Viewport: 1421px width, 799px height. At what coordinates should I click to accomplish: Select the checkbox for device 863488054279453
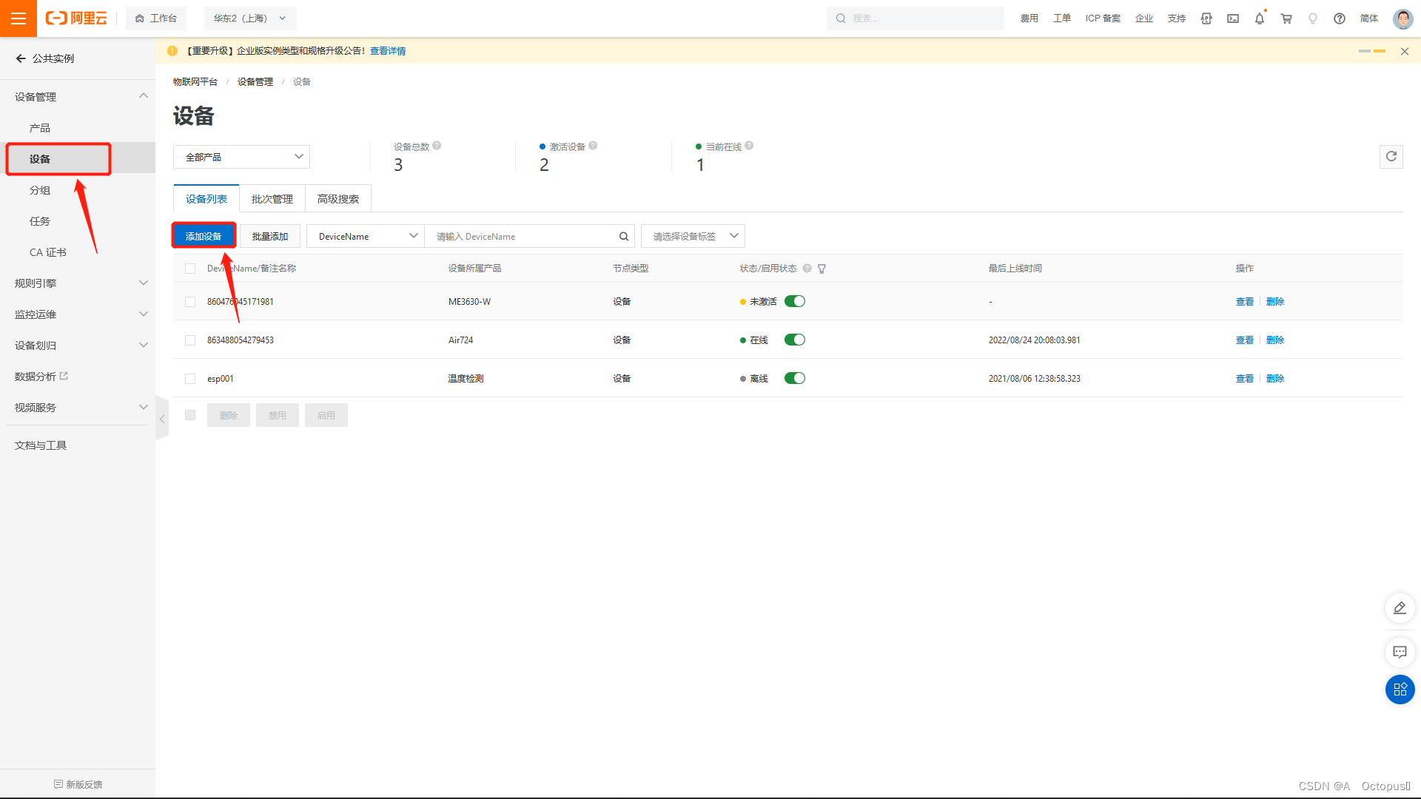coord(190,340)
